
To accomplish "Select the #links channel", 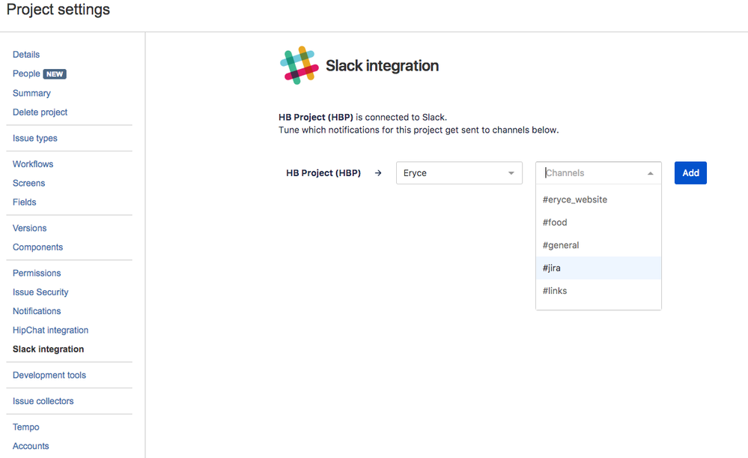I will pos(598,291).
